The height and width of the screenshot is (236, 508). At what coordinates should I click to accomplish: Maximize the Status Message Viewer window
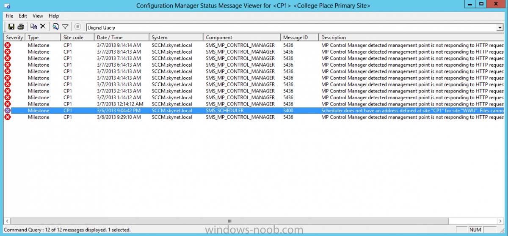click(481, 4)
